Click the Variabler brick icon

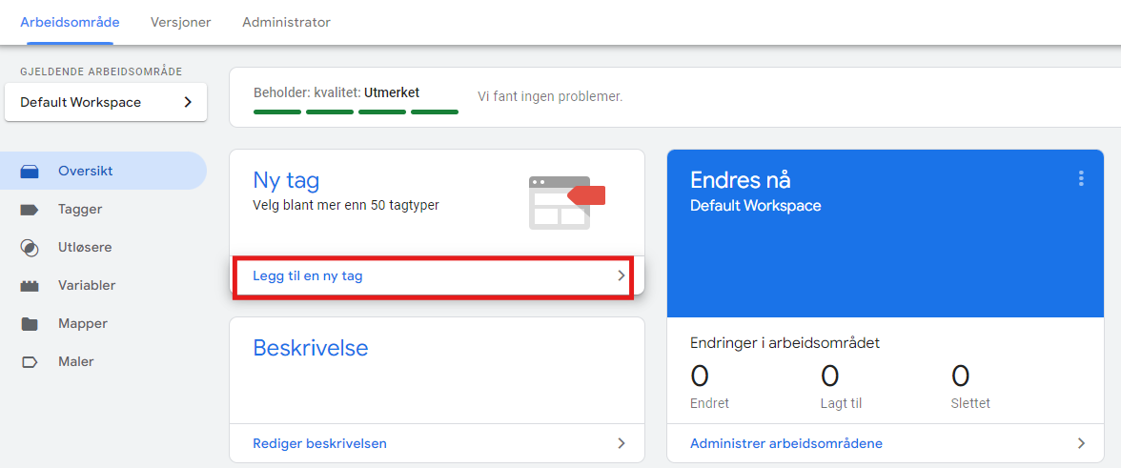[30, 286]
